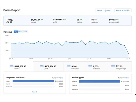Click the Dine-in $119,502.46 turnover amount
Image resolution: width=136 pixels, height=102 pixels.
pyautogui.click(x=125, y=81)
